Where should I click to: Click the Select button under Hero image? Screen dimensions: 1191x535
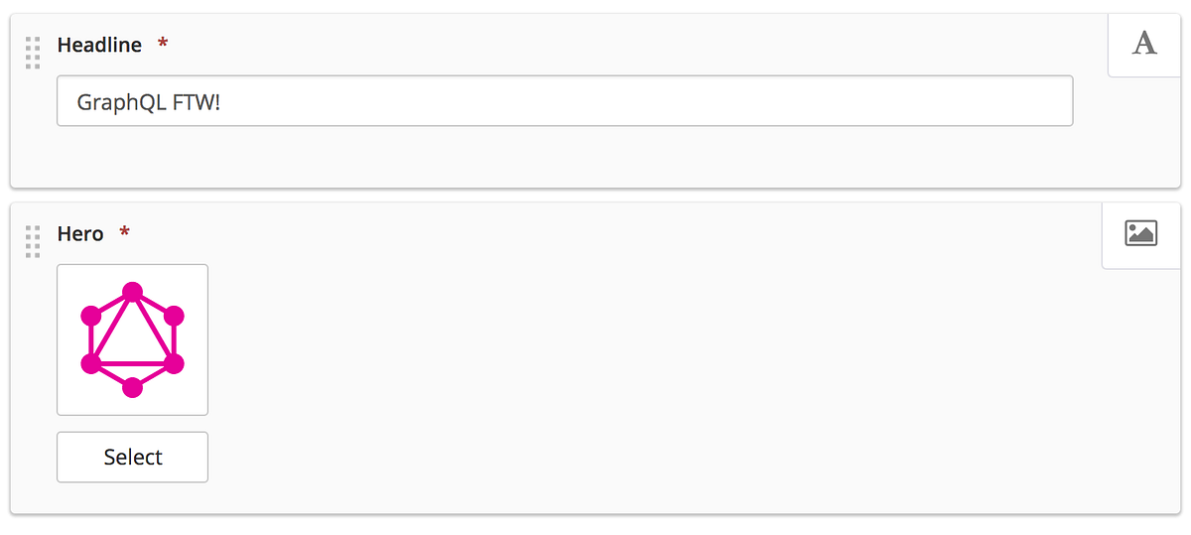(132, 457)
